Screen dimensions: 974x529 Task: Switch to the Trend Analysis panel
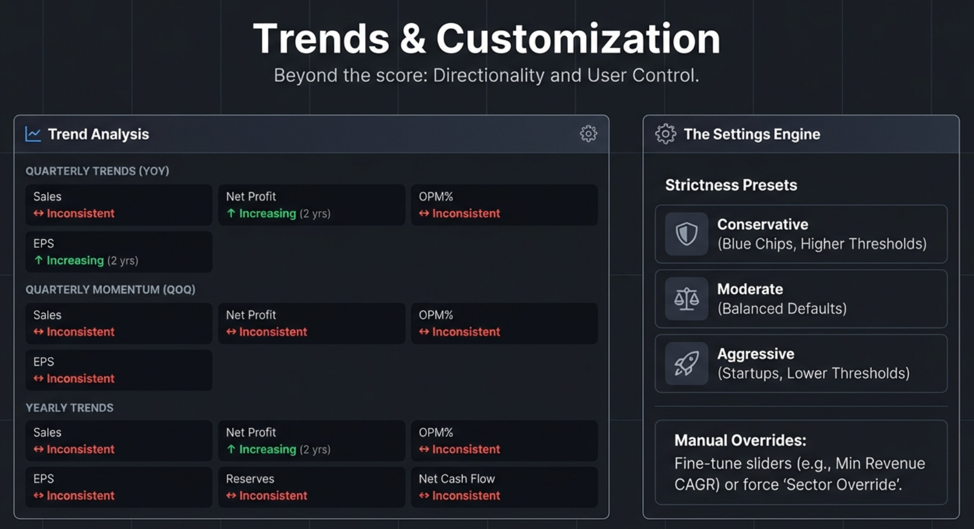point(98,134)
